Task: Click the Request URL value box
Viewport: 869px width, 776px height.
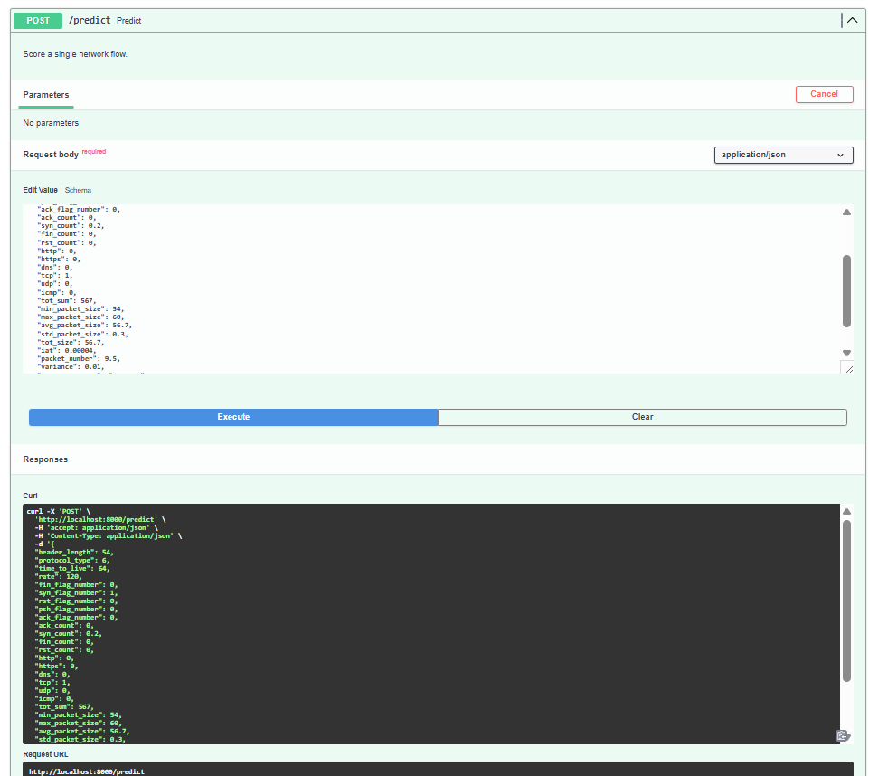Action: (438, 770)
